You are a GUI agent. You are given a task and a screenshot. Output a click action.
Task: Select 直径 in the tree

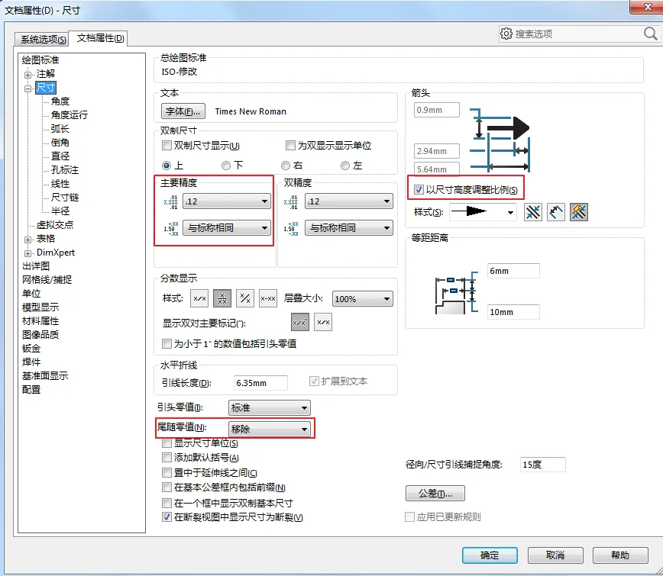coord(60,156)
